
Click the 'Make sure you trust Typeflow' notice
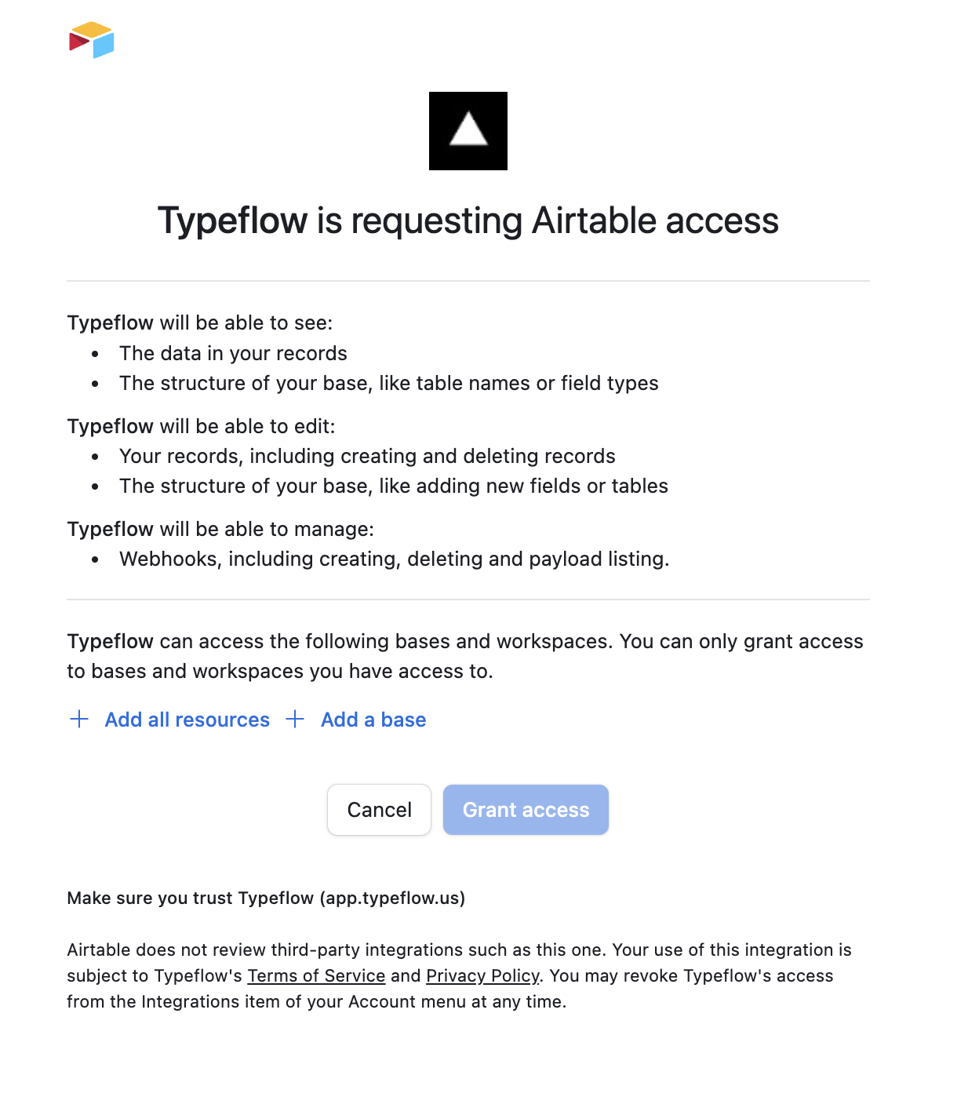pos(266,898)
